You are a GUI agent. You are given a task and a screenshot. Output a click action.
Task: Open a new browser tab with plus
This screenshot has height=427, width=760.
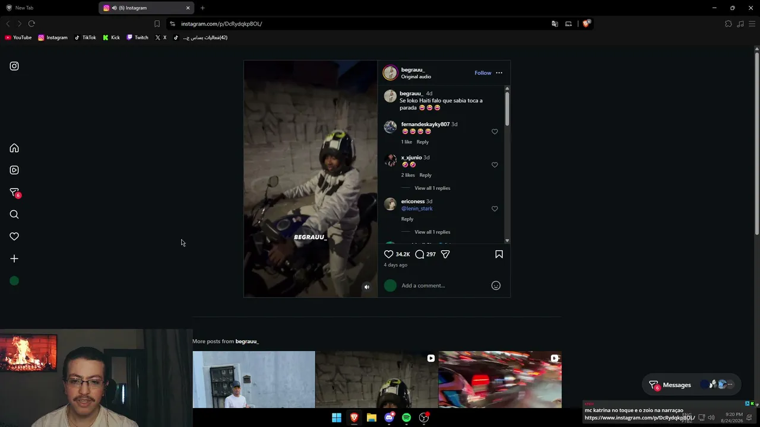(202, 8)
